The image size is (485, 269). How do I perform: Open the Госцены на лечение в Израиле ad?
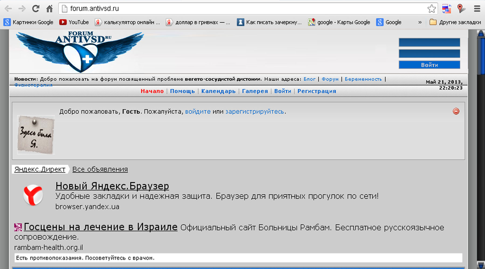pyautogui.click(x=101, y=227)
